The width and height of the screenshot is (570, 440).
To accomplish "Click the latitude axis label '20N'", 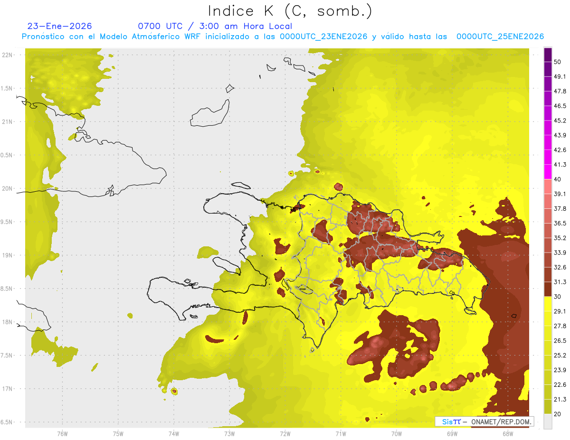I will coord(8,189).
